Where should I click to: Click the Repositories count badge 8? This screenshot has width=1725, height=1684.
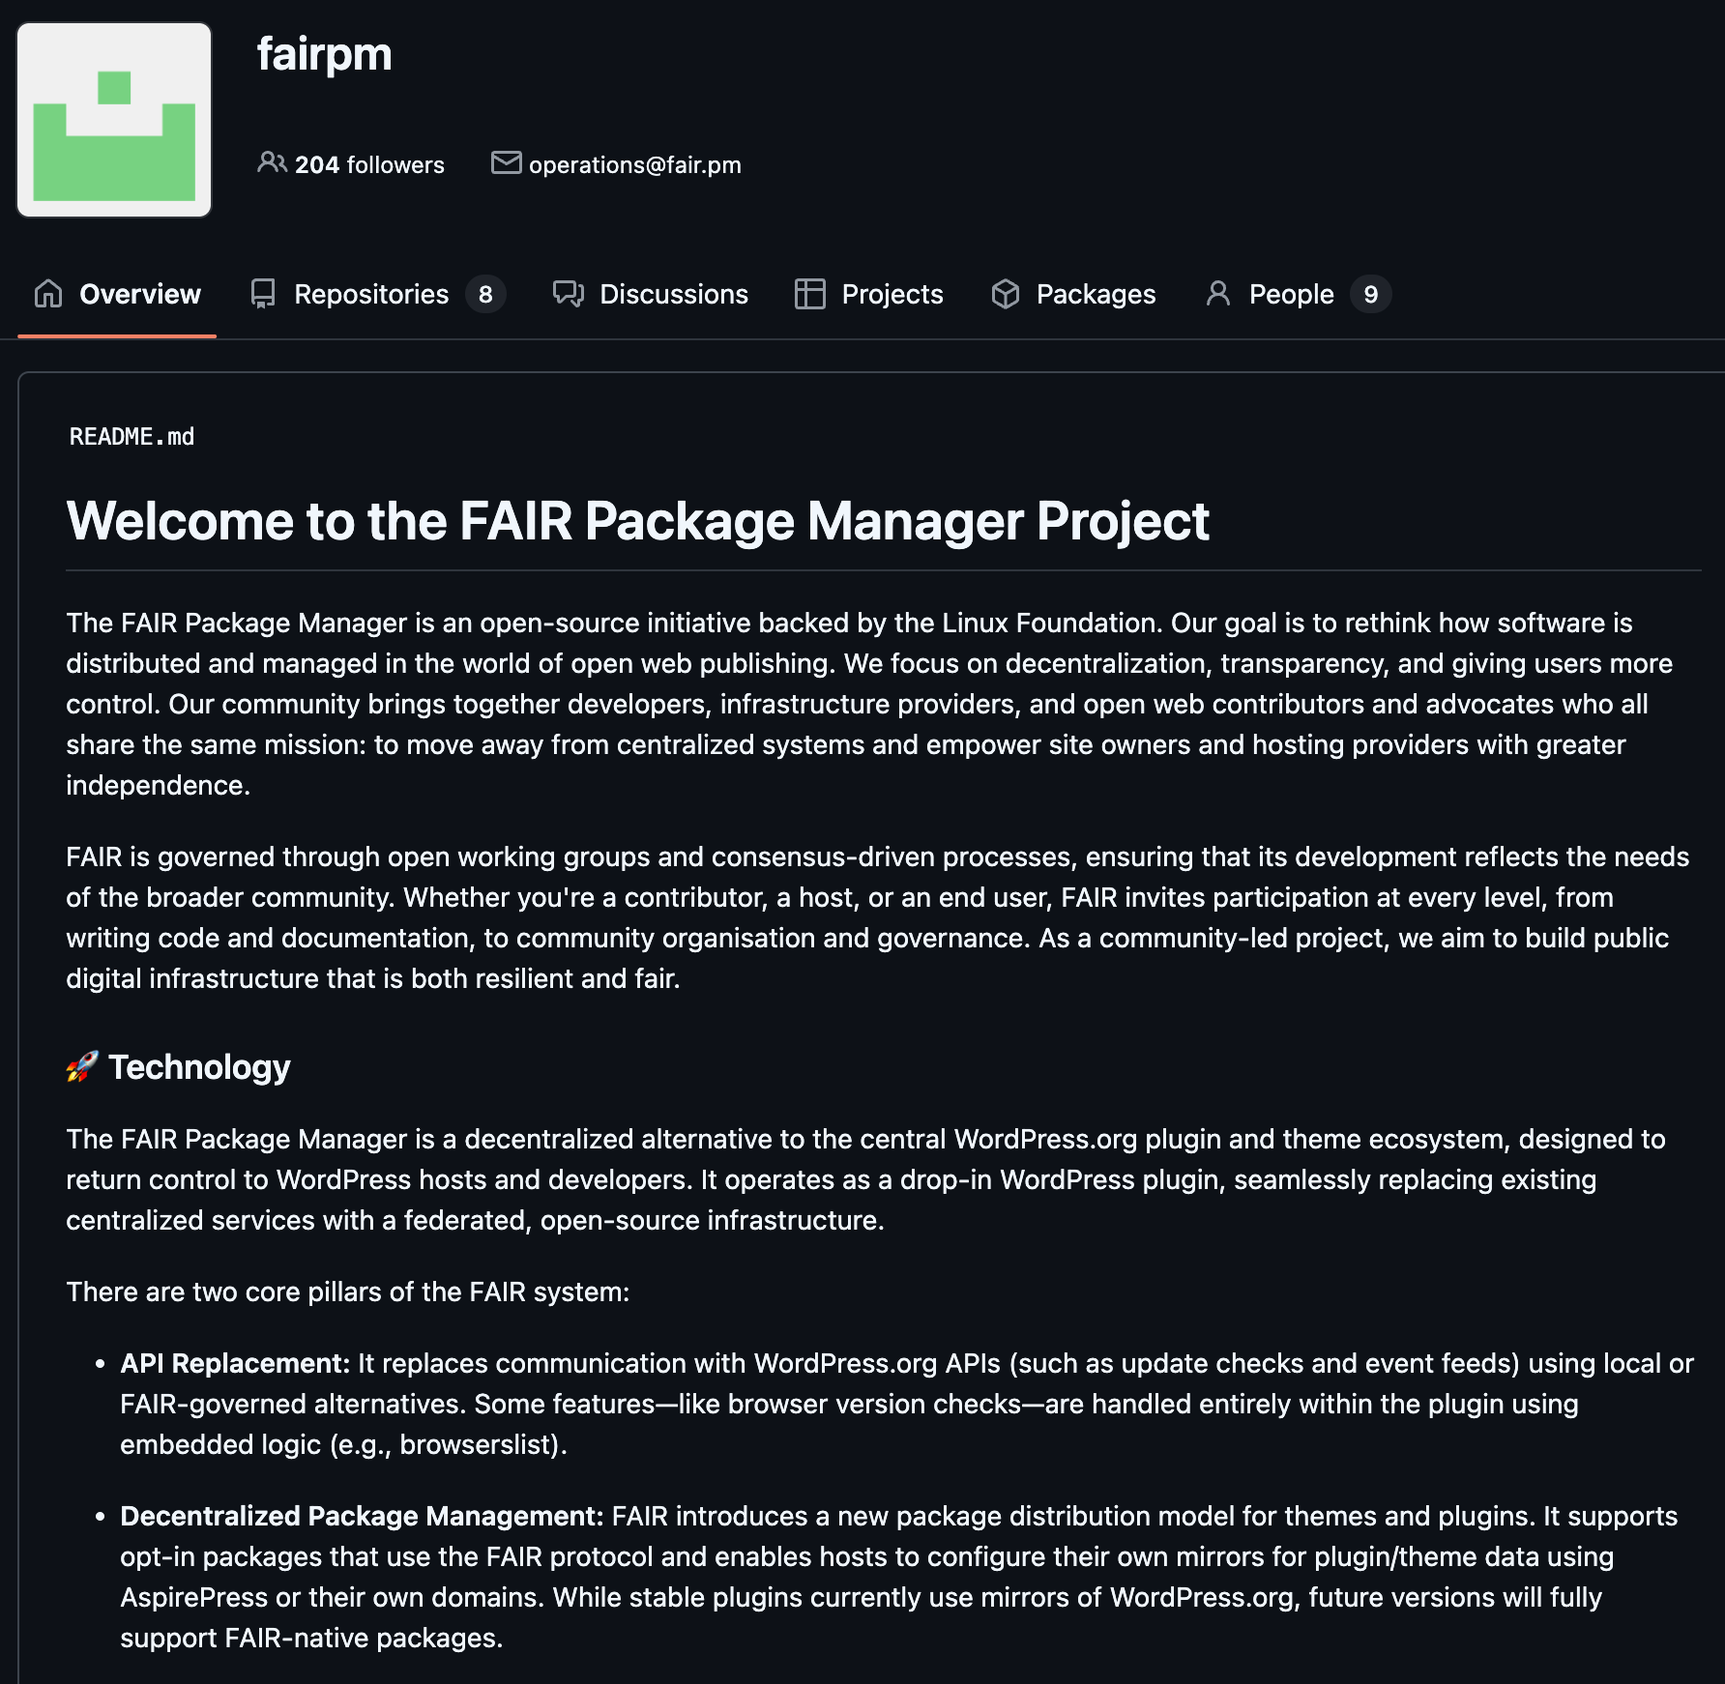[485, 294]
